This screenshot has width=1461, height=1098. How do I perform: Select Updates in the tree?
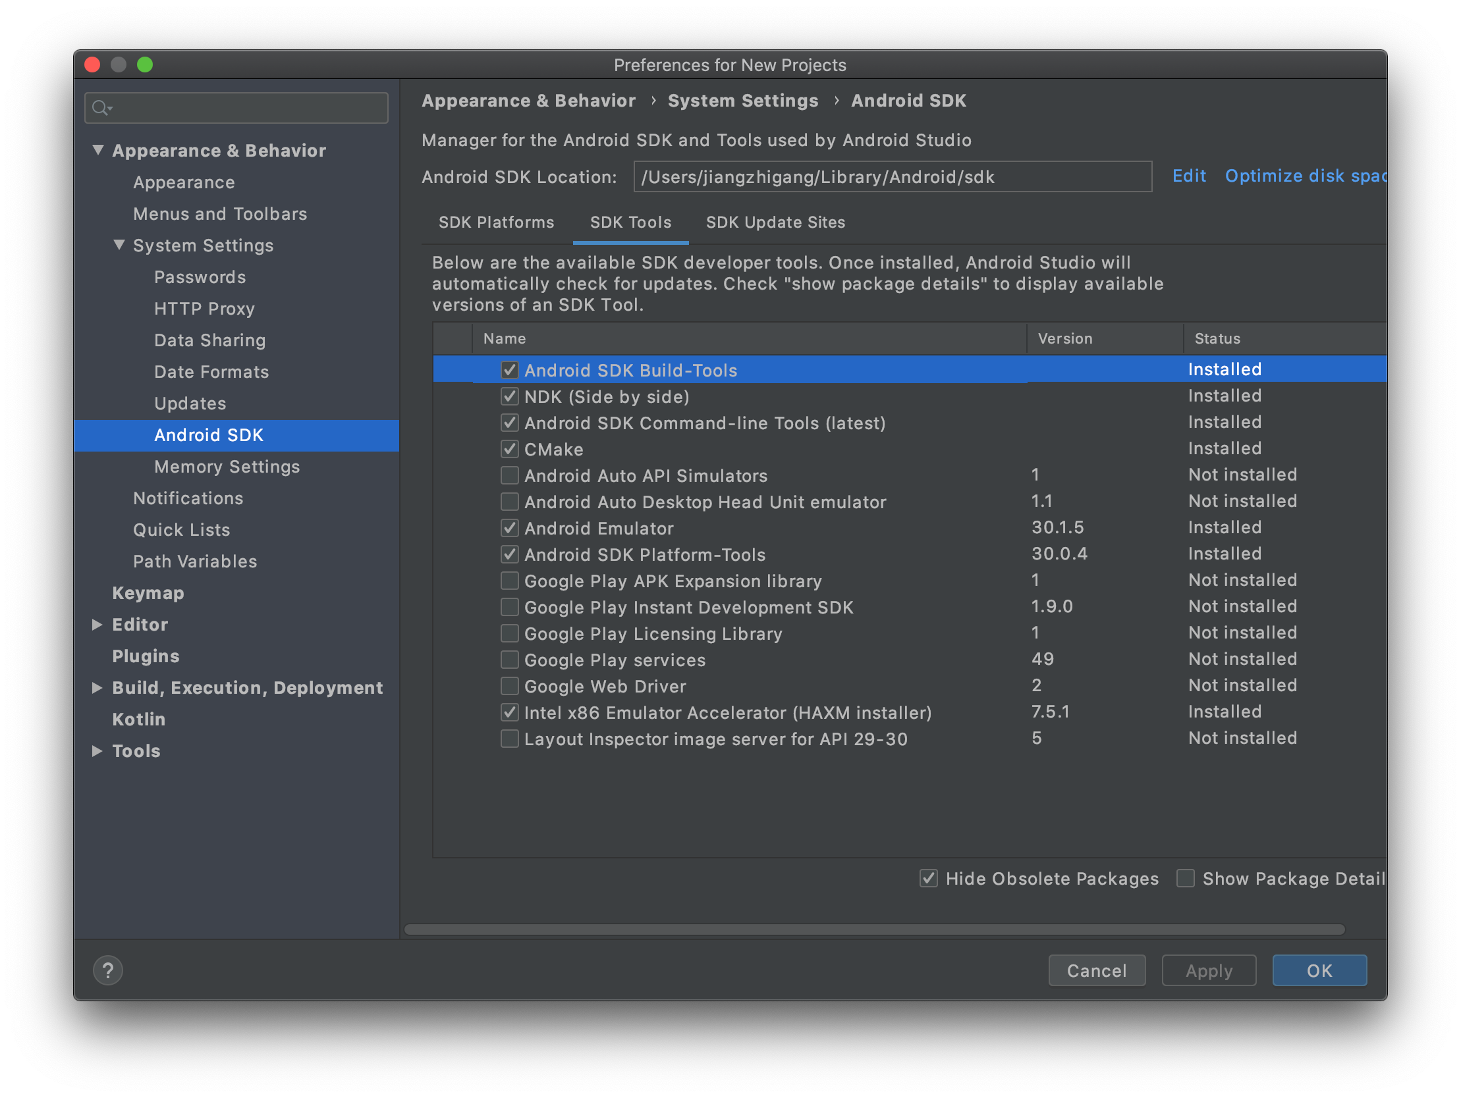190,404
